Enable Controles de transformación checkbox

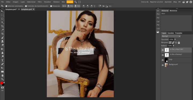pos(26,6)
